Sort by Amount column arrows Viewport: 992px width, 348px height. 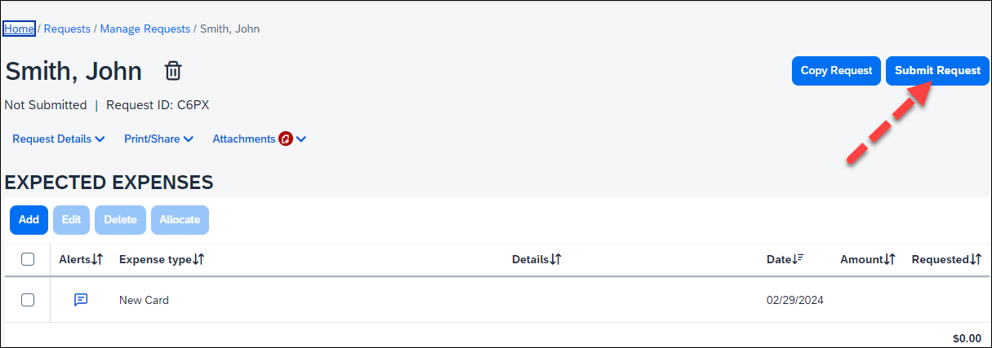890,259
